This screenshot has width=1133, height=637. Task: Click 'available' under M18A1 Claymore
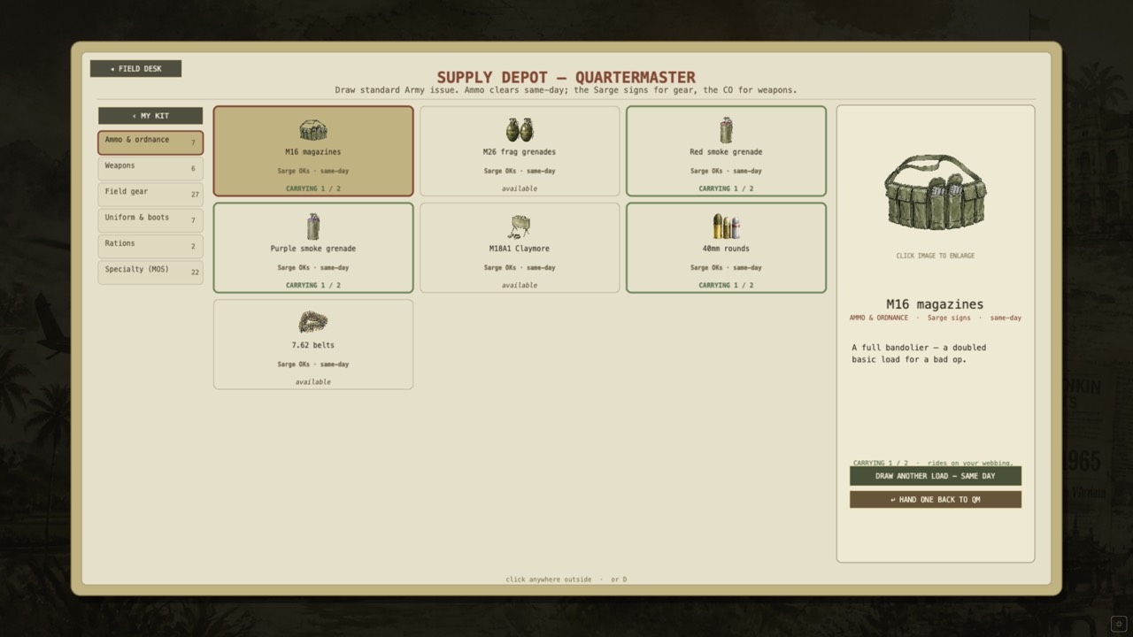520,285
